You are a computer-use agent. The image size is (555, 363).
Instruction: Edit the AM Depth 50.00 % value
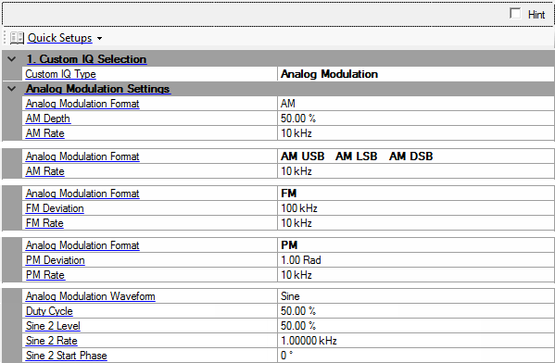coord(416,119)
